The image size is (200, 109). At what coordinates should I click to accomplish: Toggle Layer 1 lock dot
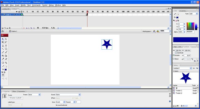pos(19,15)
